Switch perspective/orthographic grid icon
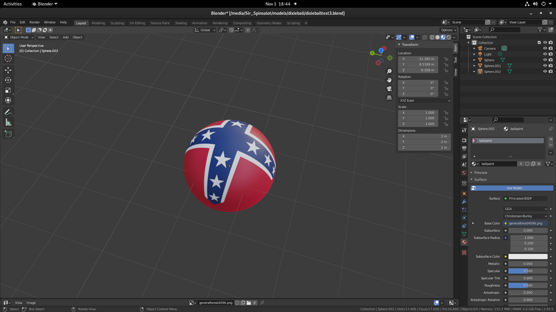Image resolution: width=556 pixels, height=312 pixels. 389,98
